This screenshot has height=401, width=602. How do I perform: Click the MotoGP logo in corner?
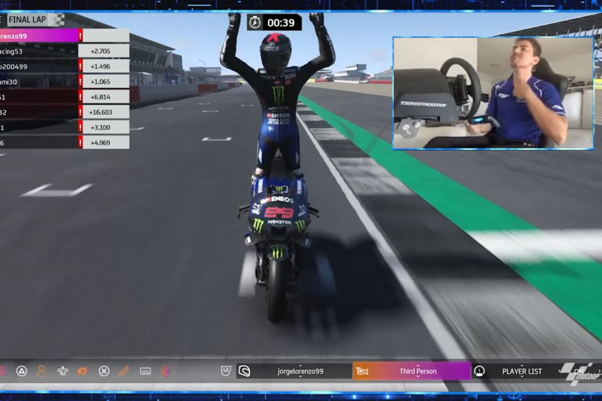(x=580, y=373)
